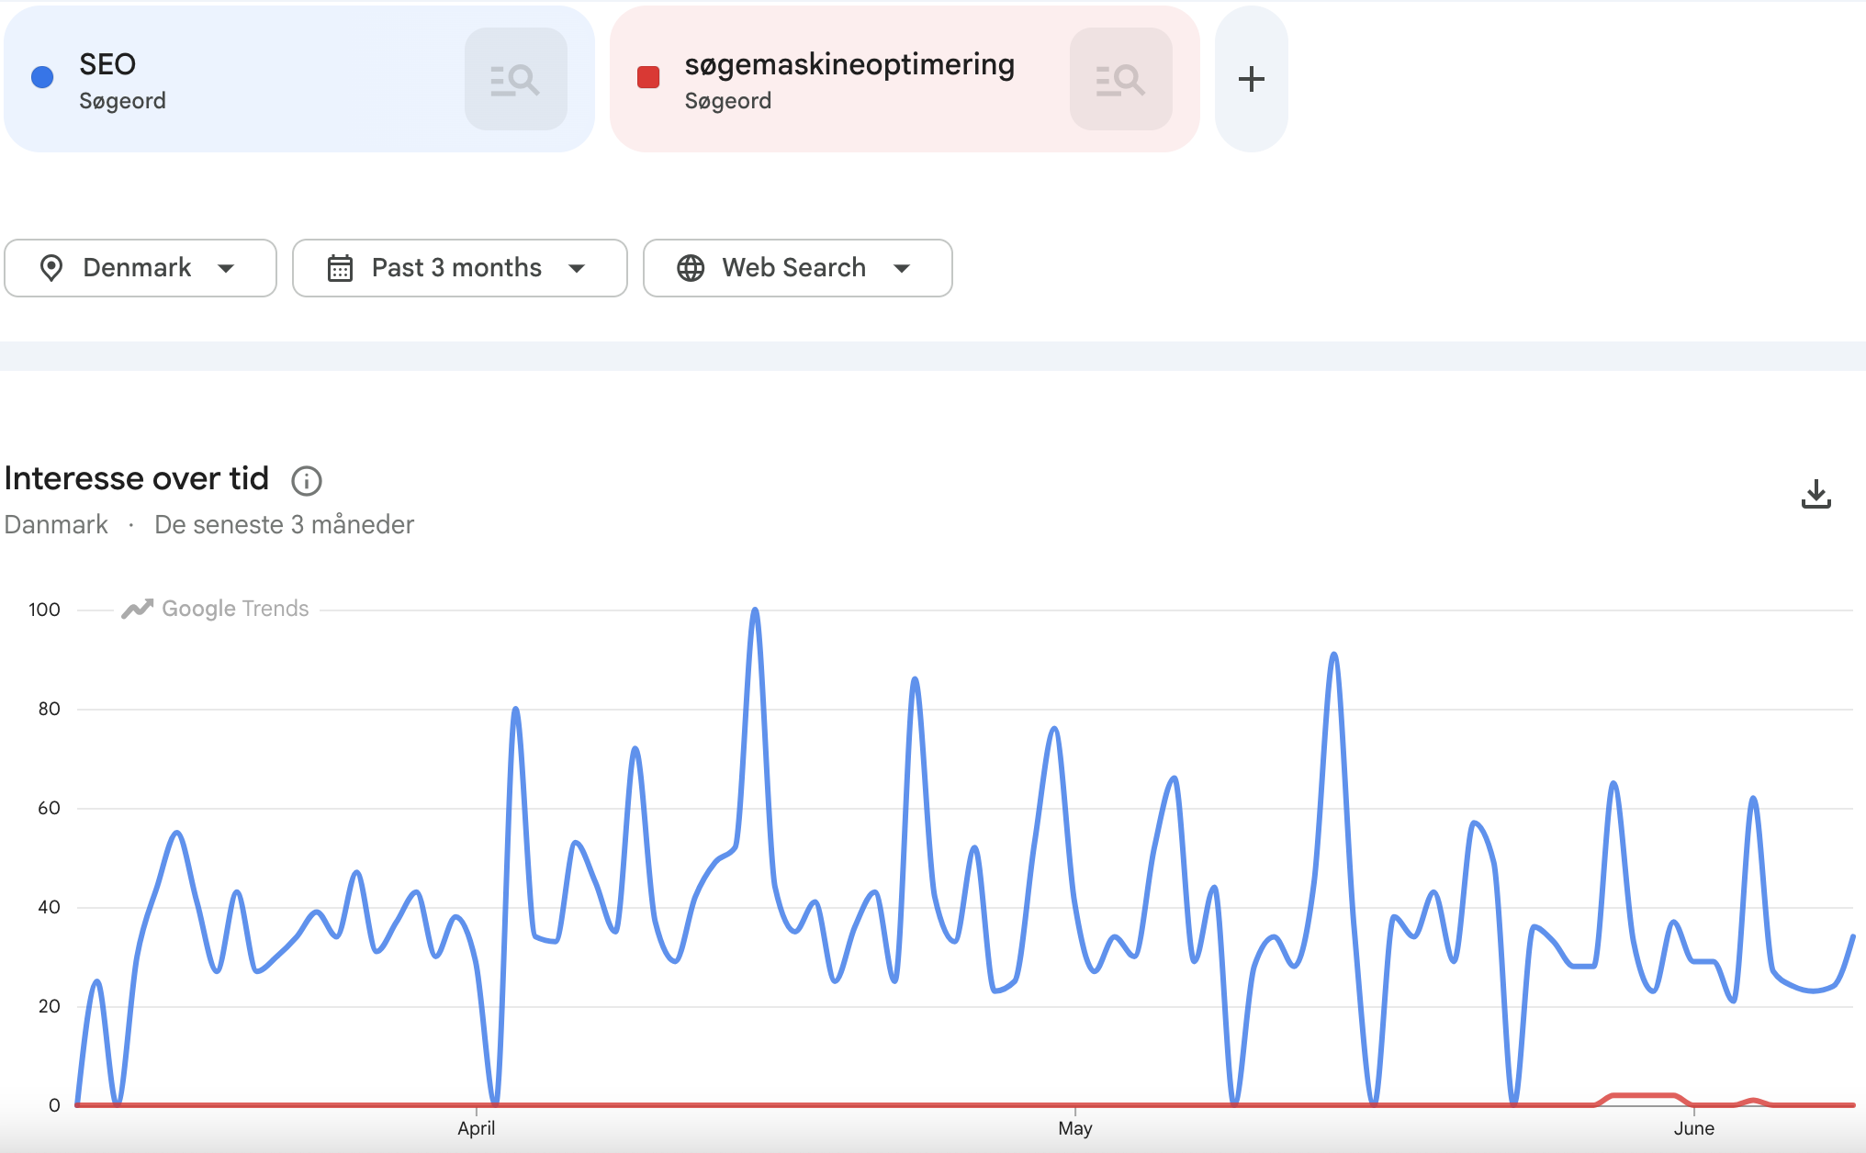1866x1153 pixels.
Task: Click the Søgeord label under SEO
Action: coord(122,101)
